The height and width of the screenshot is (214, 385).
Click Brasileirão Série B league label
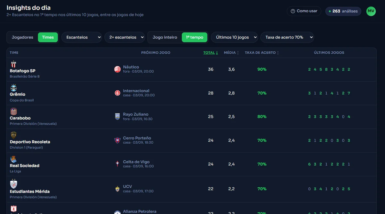tap(25, 76)
